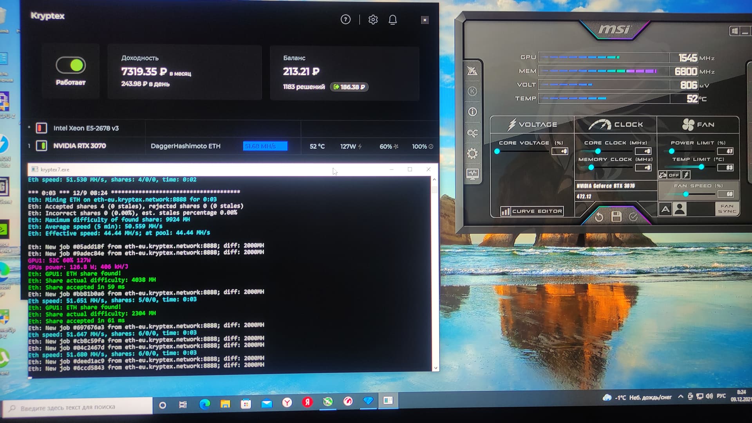Click the console scrollbar up arrow
Viewport: 752px width, 423px height.
pos(434,180)
